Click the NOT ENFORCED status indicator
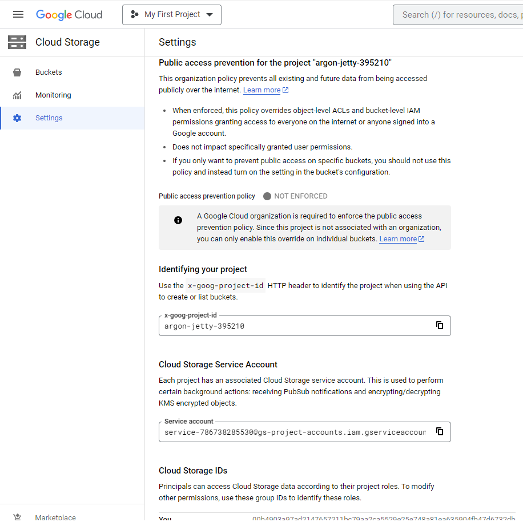 coord(295,196)
